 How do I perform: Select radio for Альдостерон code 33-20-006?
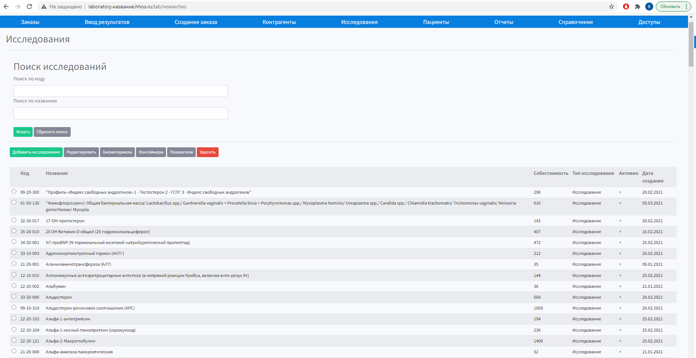(x=14, y=296)
